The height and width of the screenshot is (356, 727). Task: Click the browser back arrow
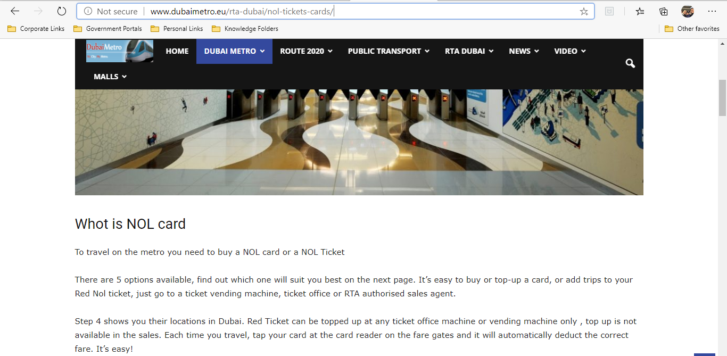point(15,11)
